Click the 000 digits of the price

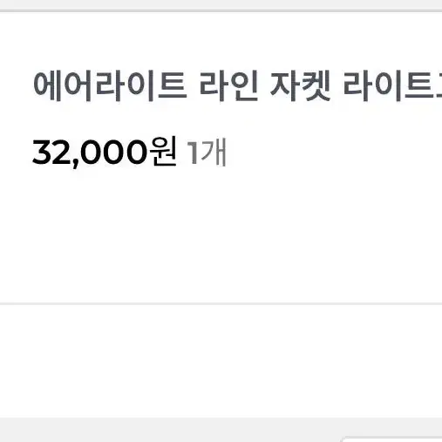point(113,153)
